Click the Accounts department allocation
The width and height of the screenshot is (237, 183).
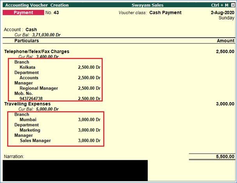point(30,78)
